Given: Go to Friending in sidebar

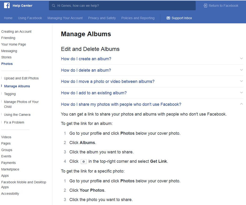Looking at the screenshot, I should (x=8, y=38).
